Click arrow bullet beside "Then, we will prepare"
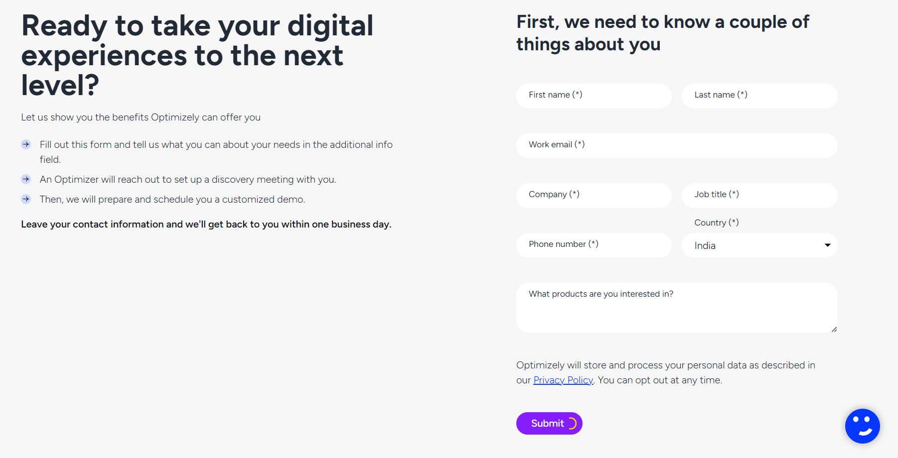The width and height of the screenshot is (898, 458). pyautogui.click(x=26, y=199)
